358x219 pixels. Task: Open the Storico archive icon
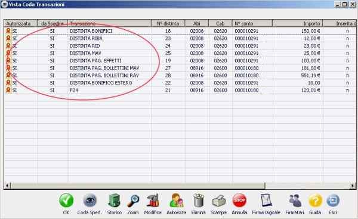114,201
